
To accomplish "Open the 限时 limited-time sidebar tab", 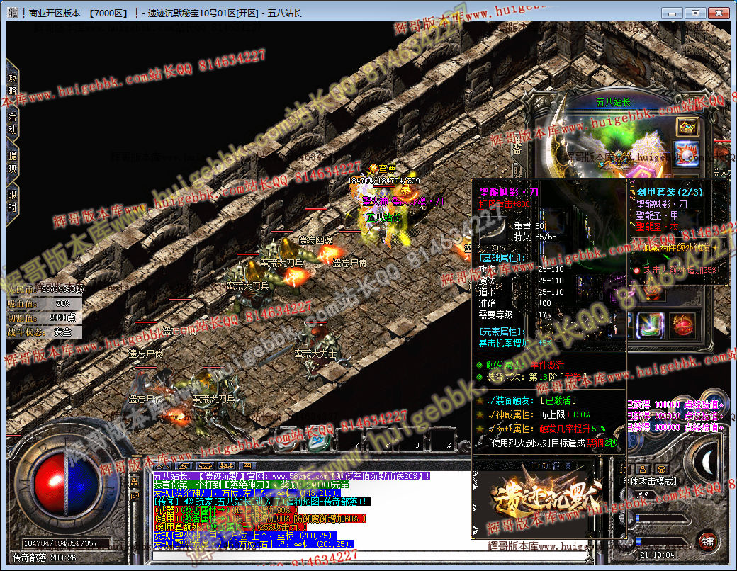I will [12, 201].
